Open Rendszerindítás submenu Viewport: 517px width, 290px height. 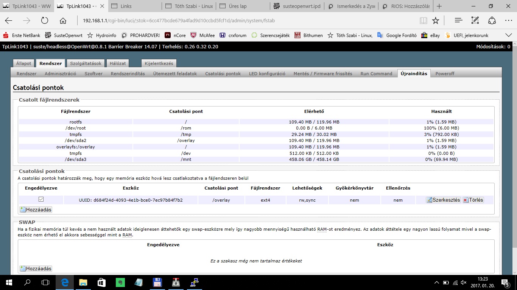click(128, 74)
